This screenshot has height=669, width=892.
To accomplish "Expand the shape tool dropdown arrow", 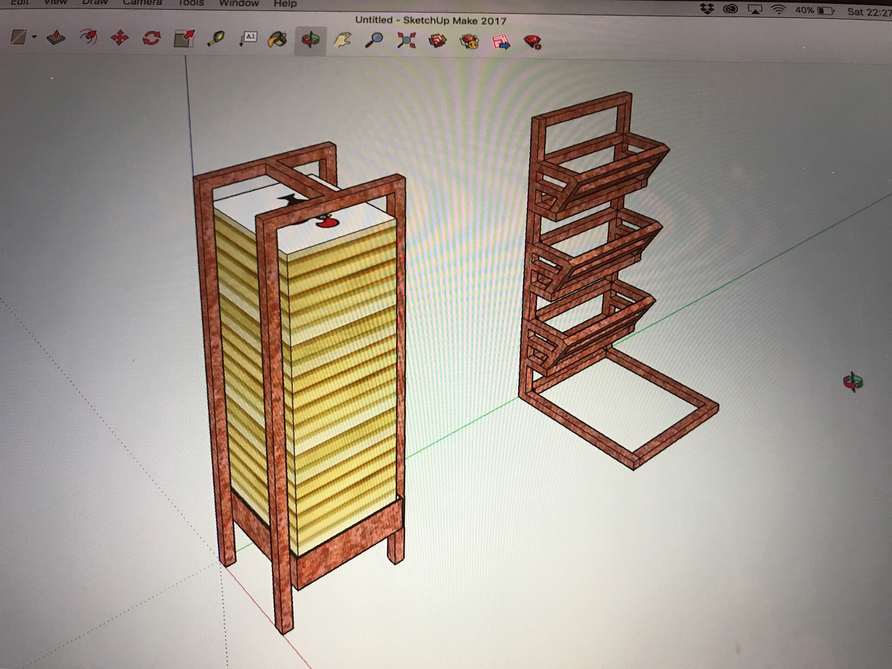I will 34,37.
